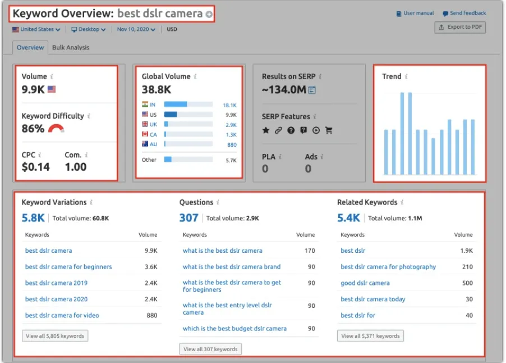Open the Nov 10, 2020 date picker
Screen dimensions: 506x363
pos(135,29)
